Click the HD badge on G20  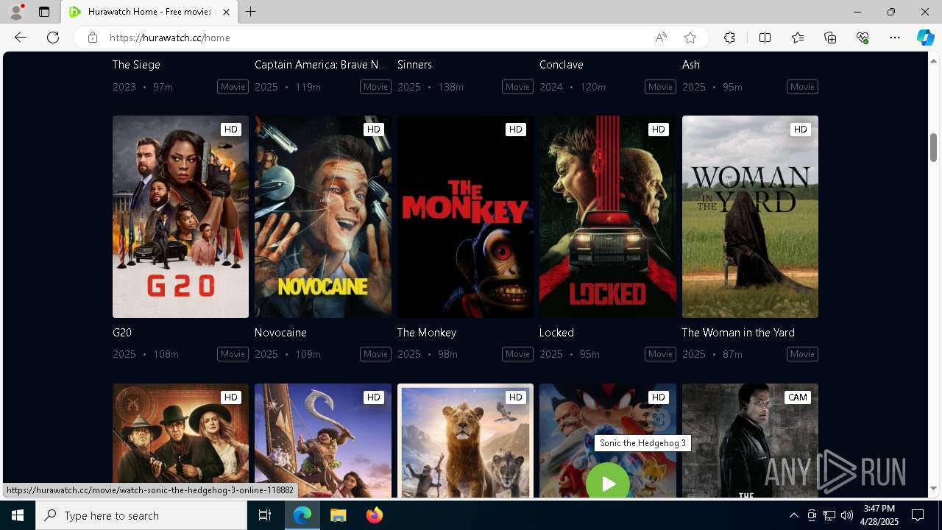point(231,130)
